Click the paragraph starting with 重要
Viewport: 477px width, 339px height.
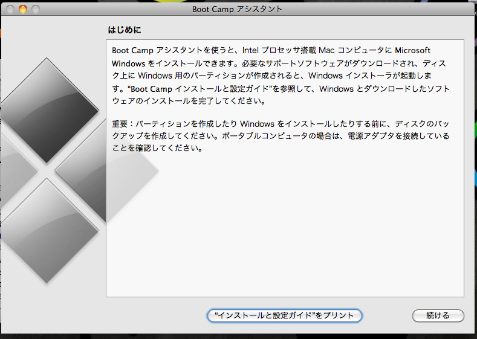click(281, 136)
